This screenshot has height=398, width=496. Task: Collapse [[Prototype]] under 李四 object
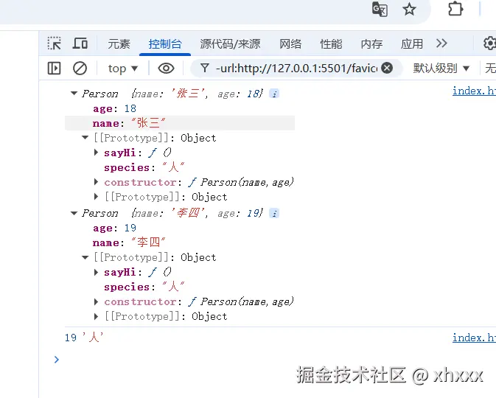[x=85, y=257]
